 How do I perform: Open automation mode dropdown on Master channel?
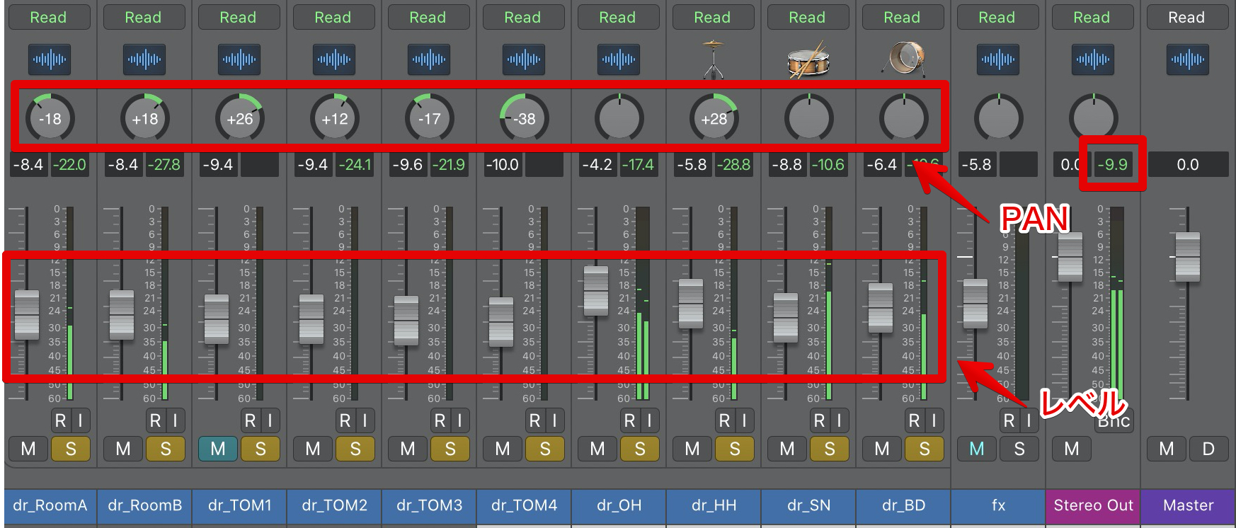tap(1187, 18)
